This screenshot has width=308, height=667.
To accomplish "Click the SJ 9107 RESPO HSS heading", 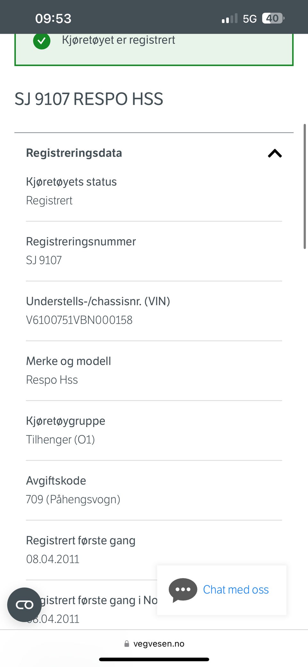I will click(89, 99).
